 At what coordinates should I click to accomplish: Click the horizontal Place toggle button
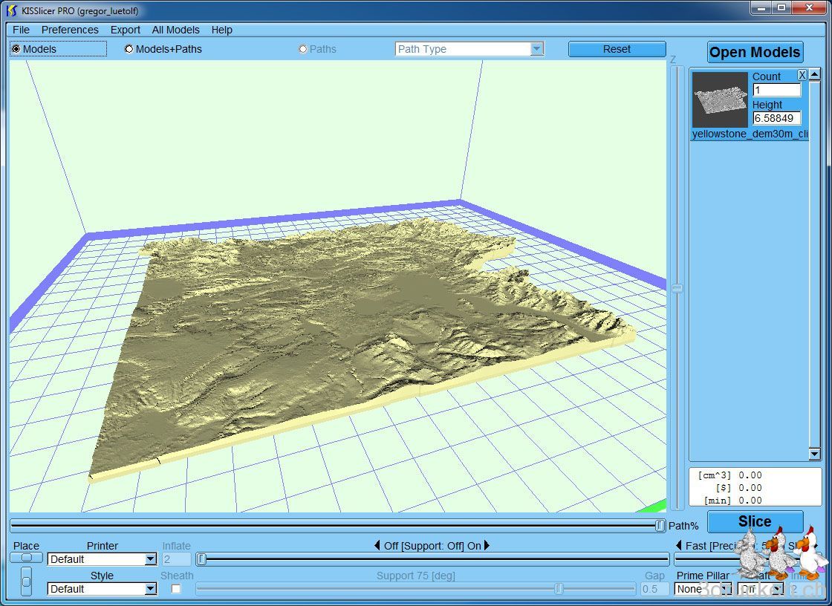27,558
